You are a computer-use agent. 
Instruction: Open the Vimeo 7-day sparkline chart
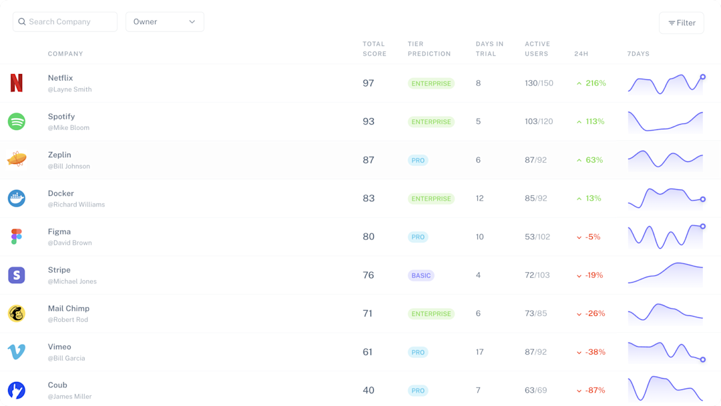click(x=666, y=352)
